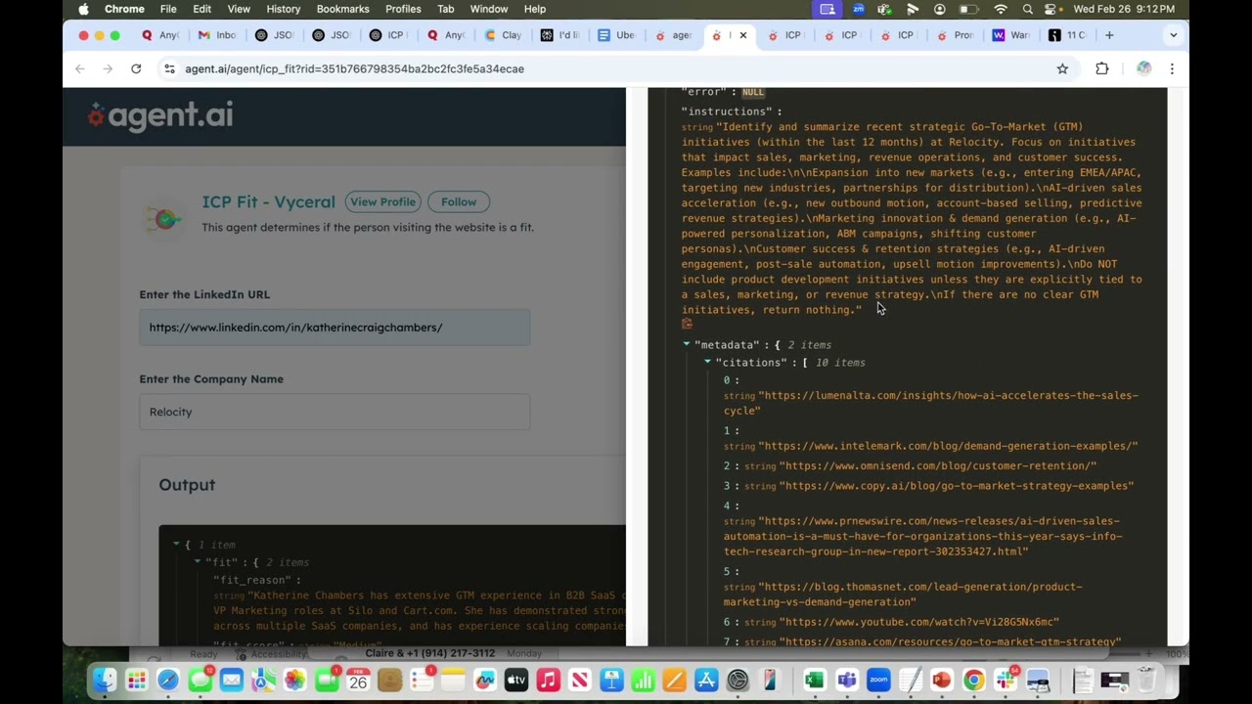Image resolution: width=1252 pixels, height=704 pixels.
Task: Launch Music from the dock
Action: click(x=548, y=680)
